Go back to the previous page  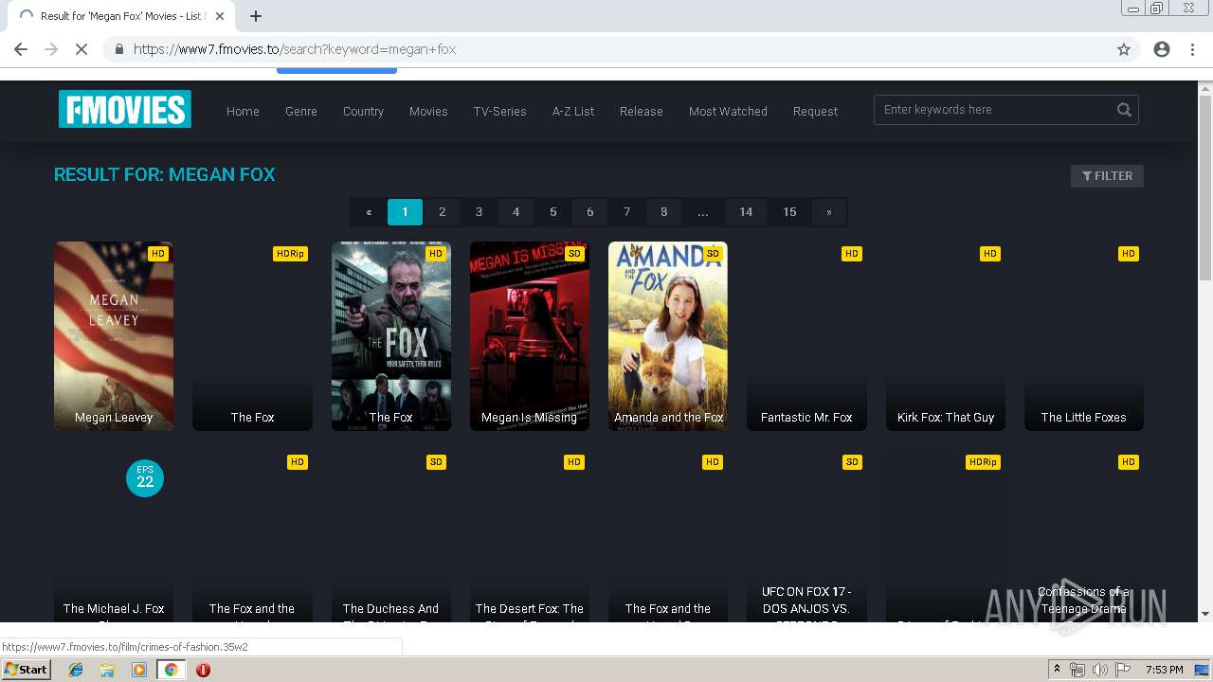21,49
